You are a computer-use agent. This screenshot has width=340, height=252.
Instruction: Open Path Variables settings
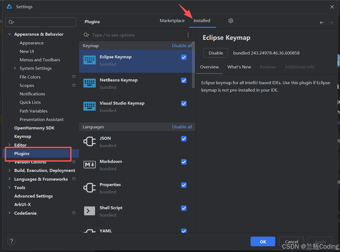pos(34,111)
